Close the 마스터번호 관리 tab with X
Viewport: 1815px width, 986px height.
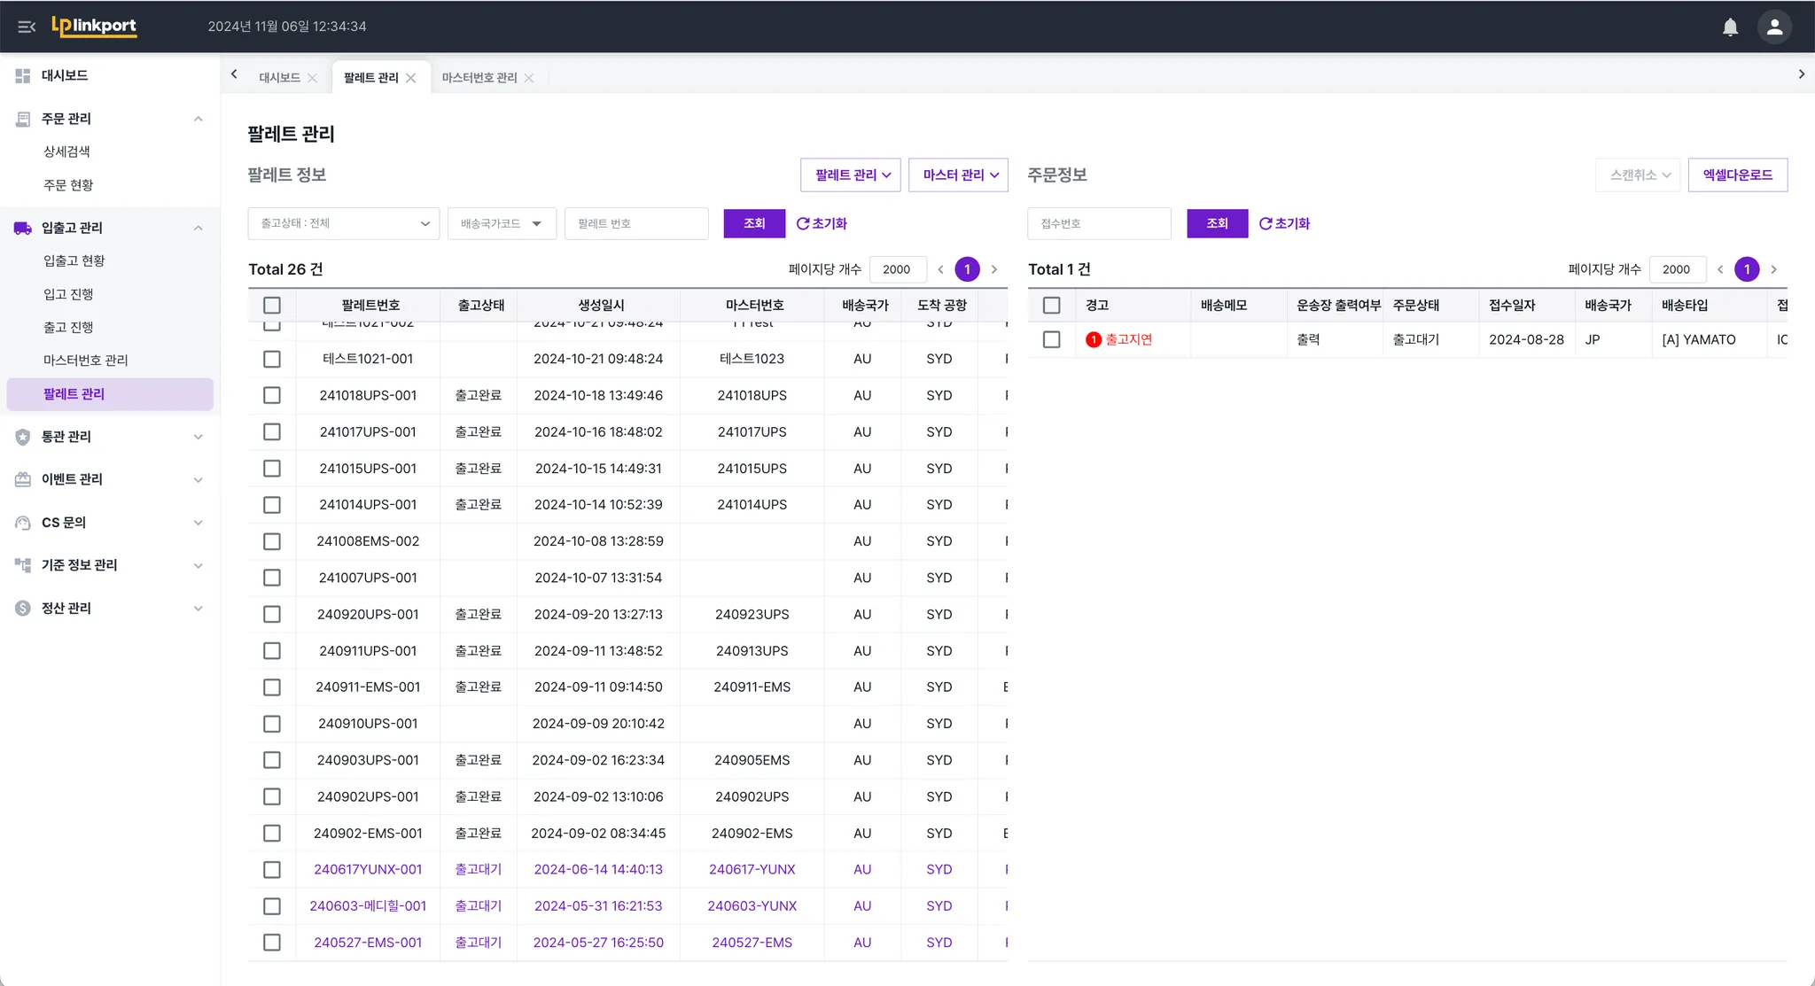tap(529, 78)
